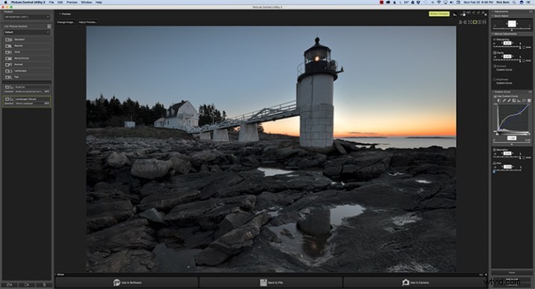Click the Quick Adjust value field
The image size is (535, 289).
(512, 24)
